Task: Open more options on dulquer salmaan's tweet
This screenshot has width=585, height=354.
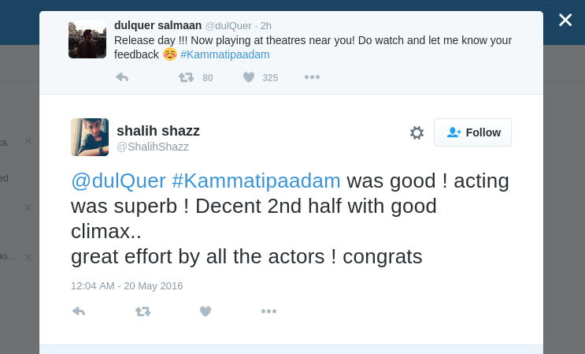Action: tap(312, 77)
